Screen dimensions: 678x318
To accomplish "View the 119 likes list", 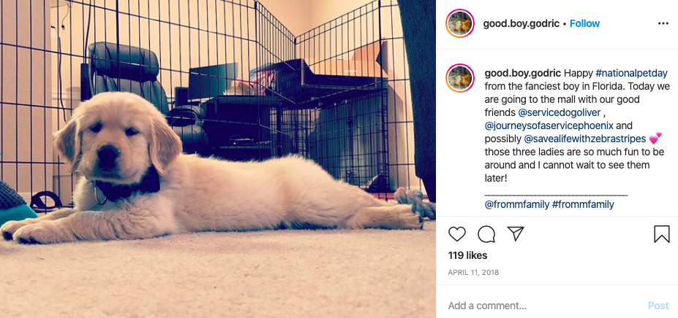I will [467, 255].
